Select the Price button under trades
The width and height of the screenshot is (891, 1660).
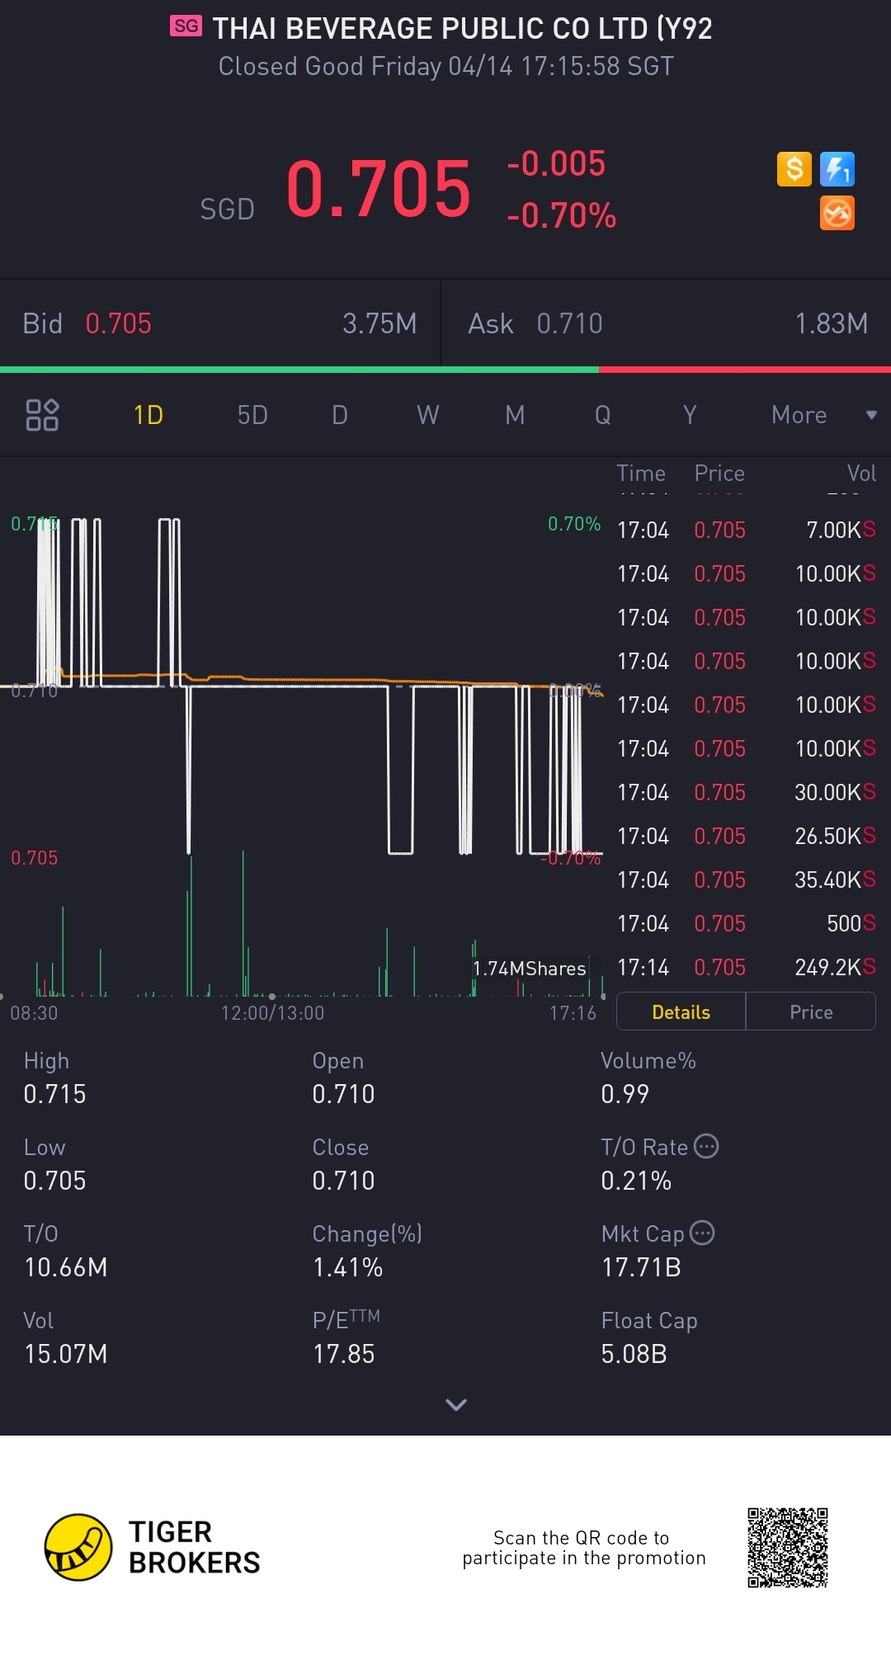point(811,1012)
